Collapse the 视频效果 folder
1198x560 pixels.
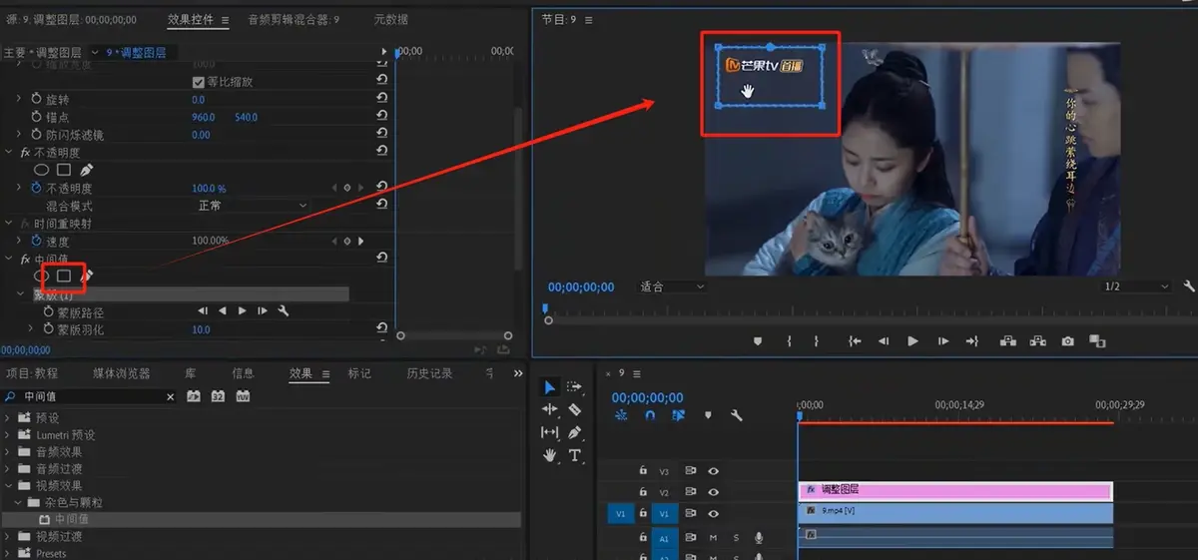[x=8, y=486]
